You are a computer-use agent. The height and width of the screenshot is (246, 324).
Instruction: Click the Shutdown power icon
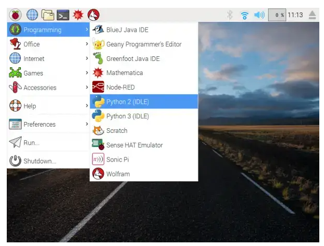point(15,161)
